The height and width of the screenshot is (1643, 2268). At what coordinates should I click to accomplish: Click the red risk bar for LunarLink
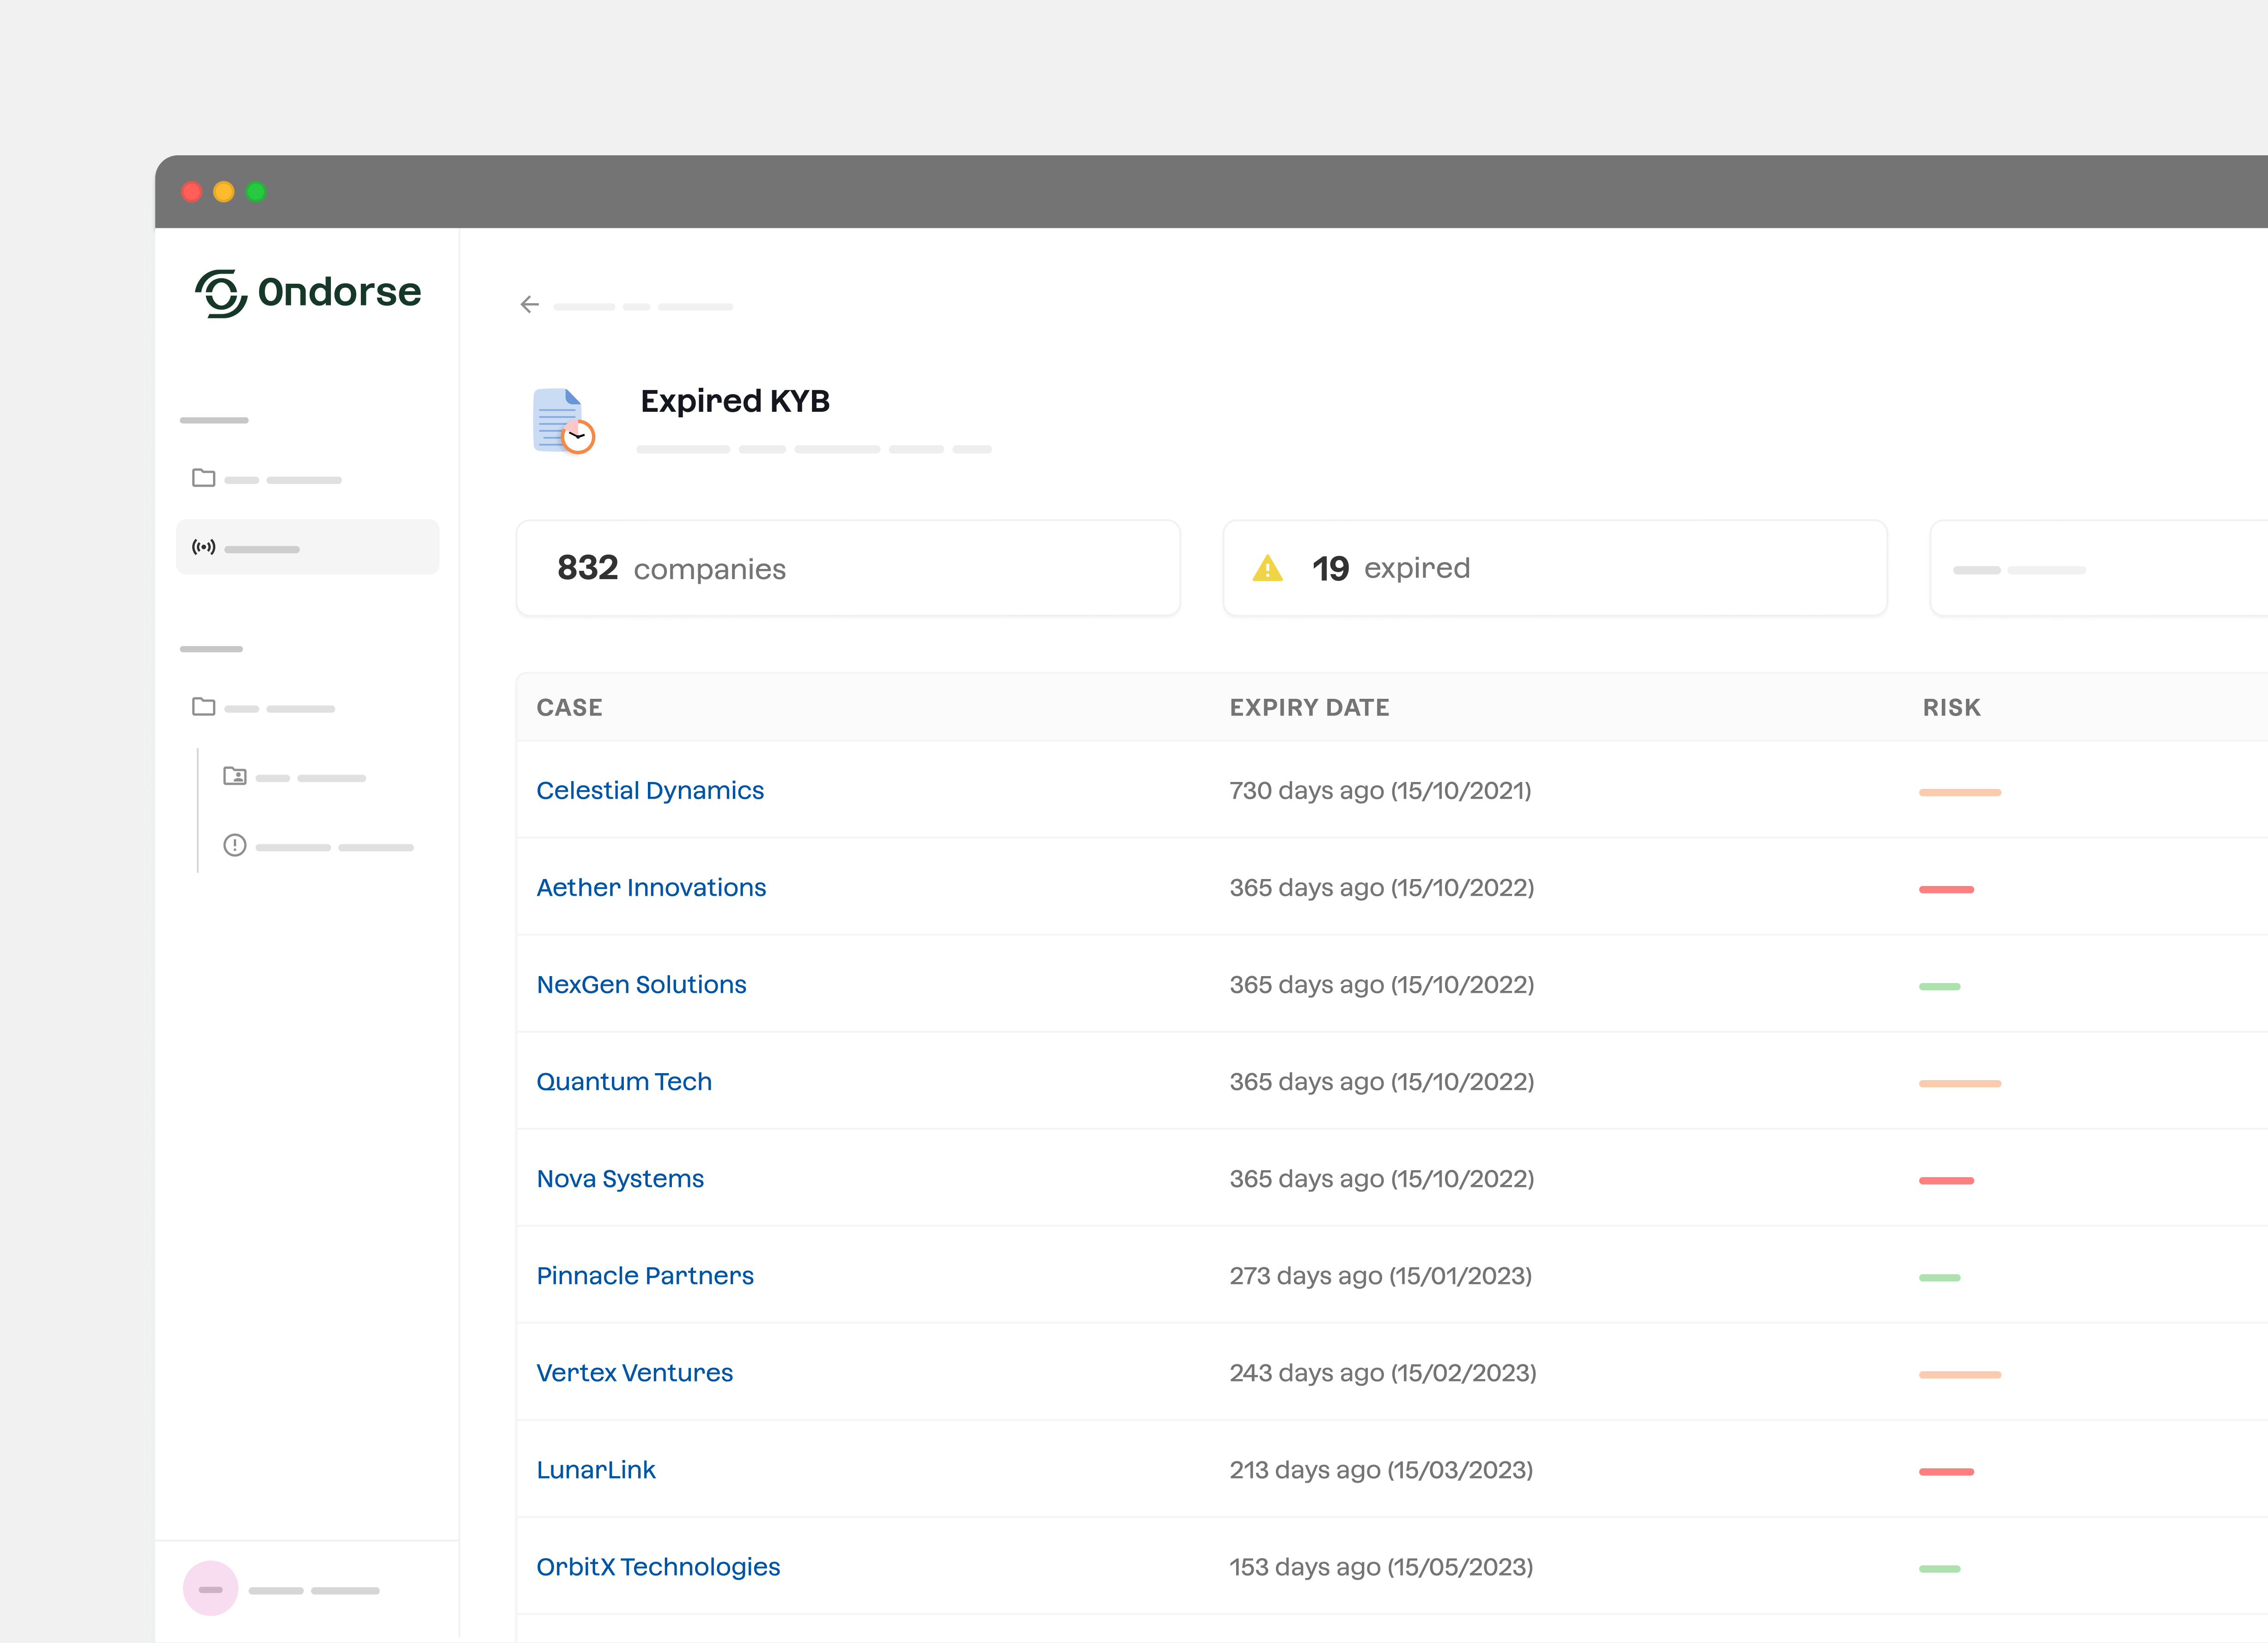pos(1946,1471)
